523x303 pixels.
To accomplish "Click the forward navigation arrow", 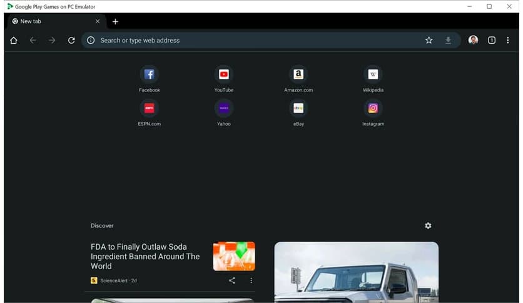I will pyautogui.click(x=52, y=40).
